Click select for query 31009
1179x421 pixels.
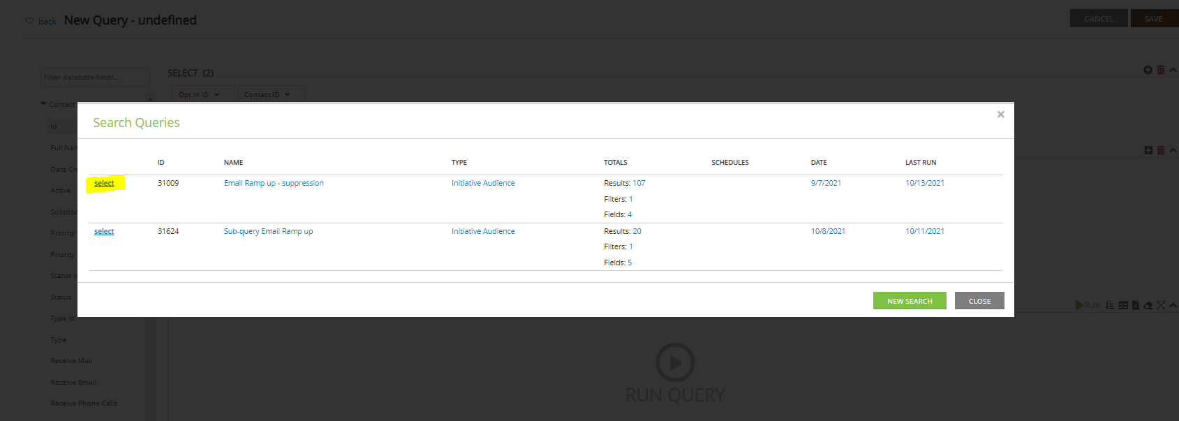click(x=104, y=184)
